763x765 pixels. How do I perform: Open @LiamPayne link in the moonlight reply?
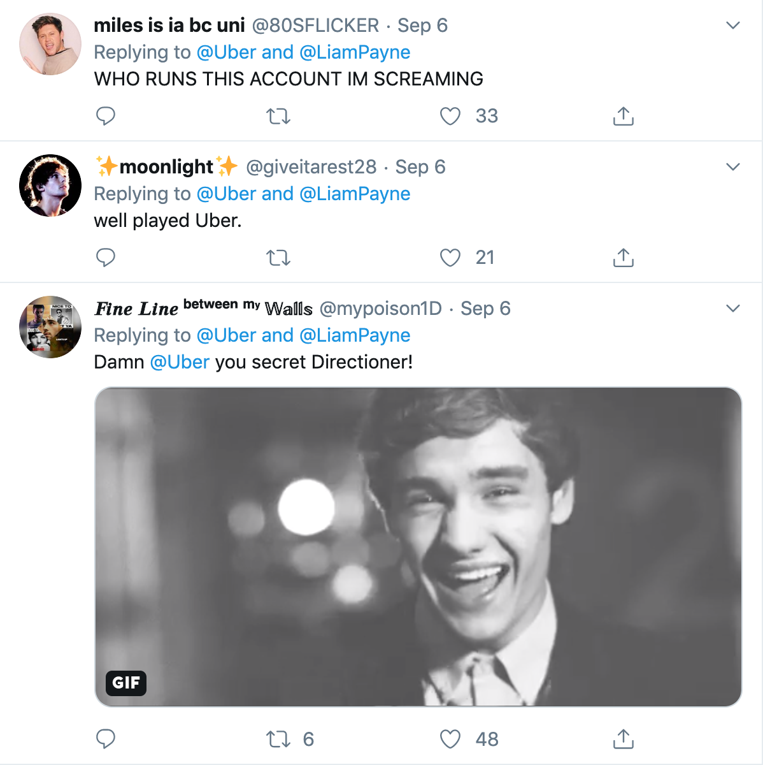[x=355, y=194]
